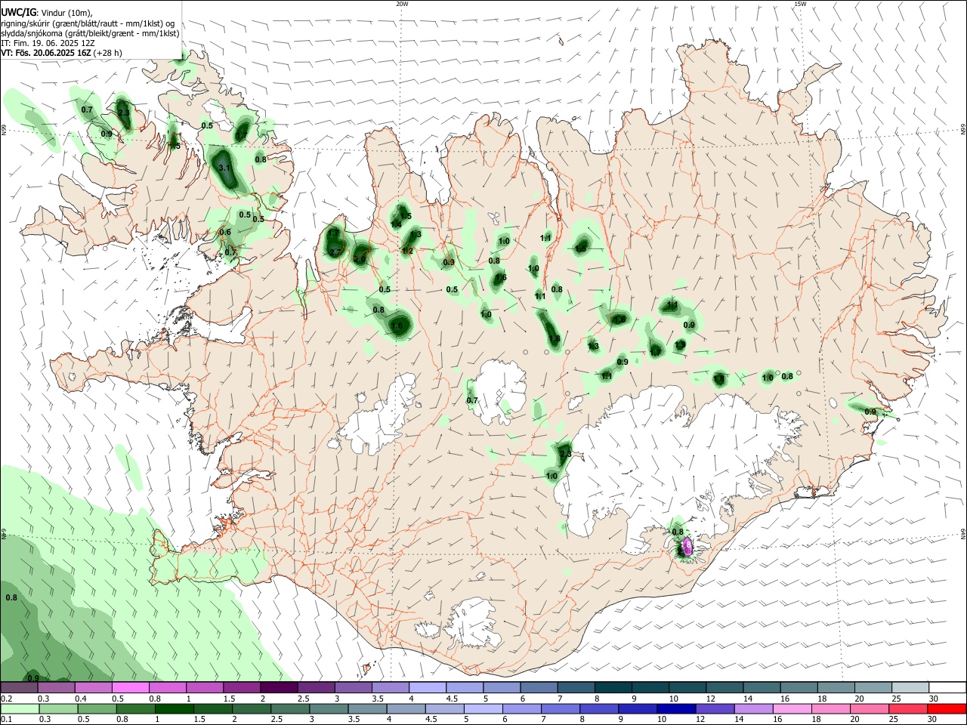
Task: Select top legend swatch between 6 and 7
Action: (538, 688)
